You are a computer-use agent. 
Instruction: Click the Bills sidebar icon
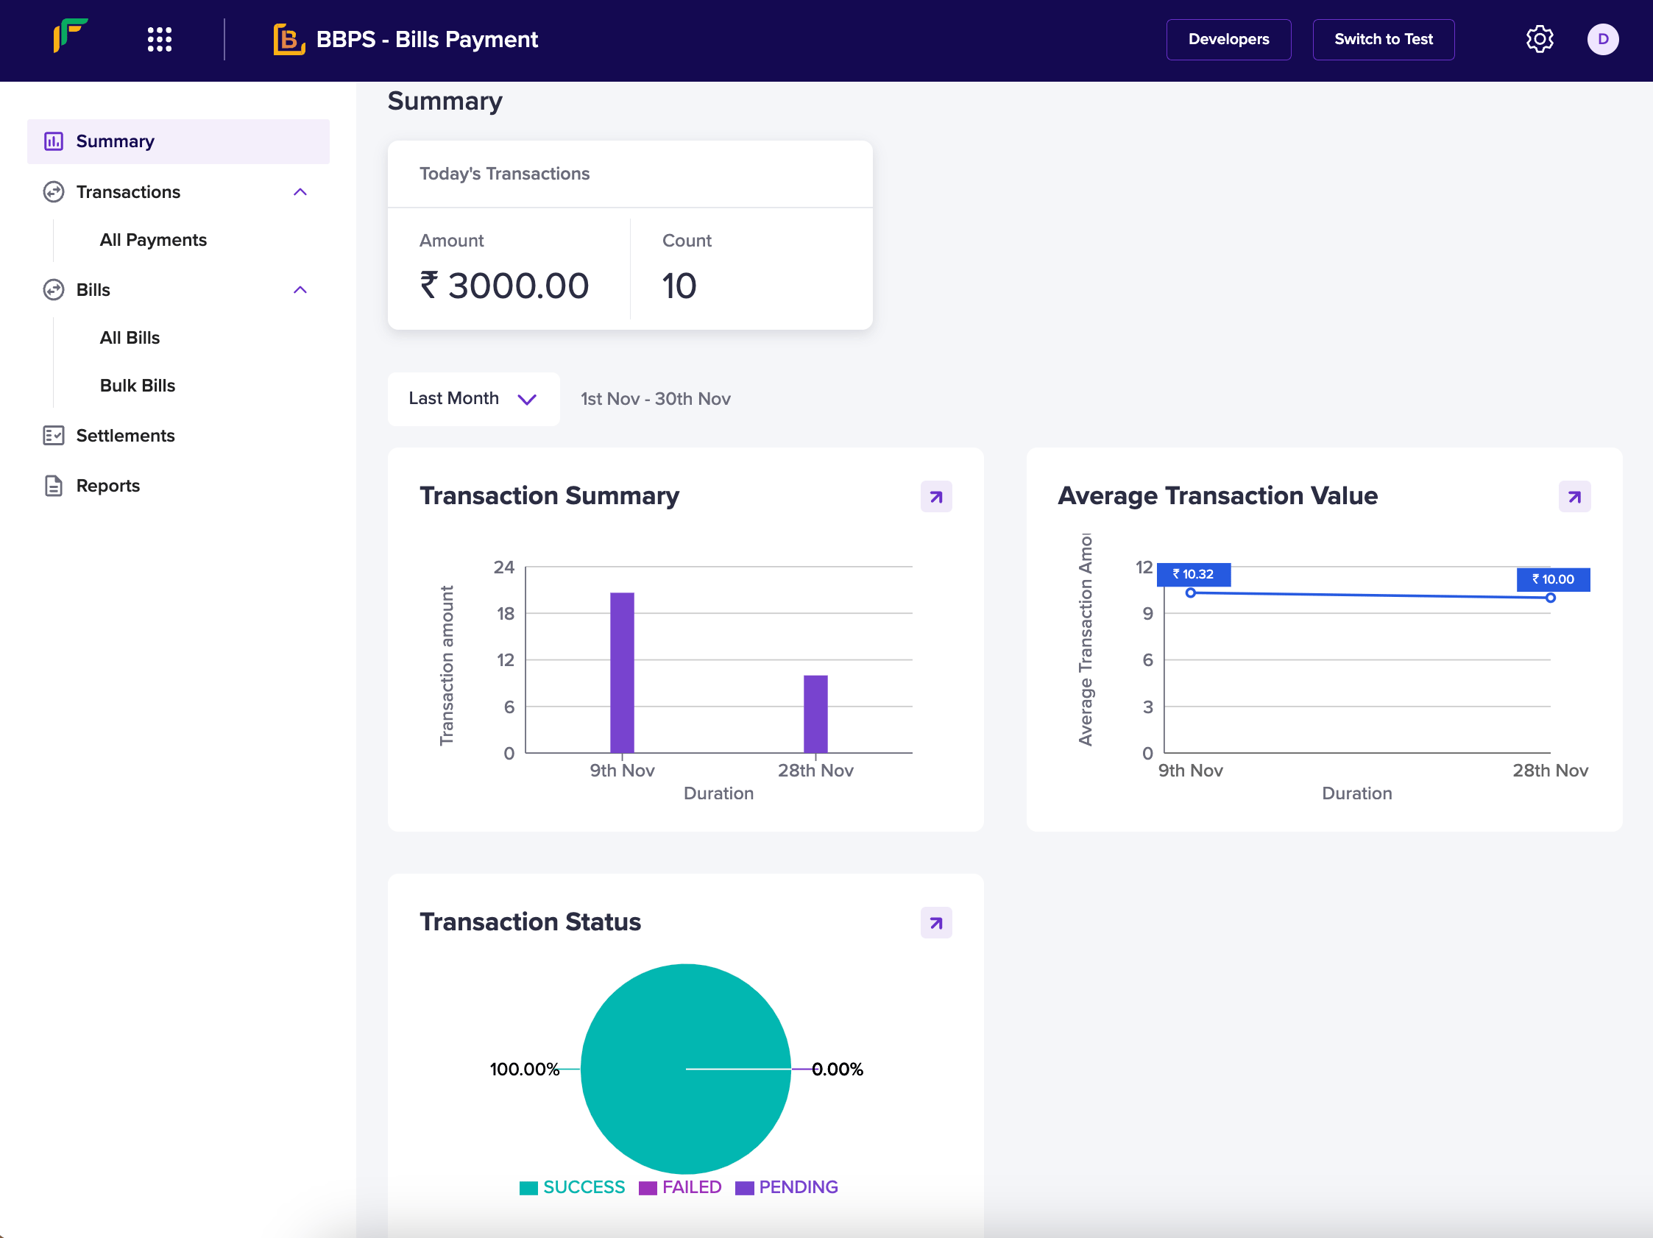pos(53,290)
